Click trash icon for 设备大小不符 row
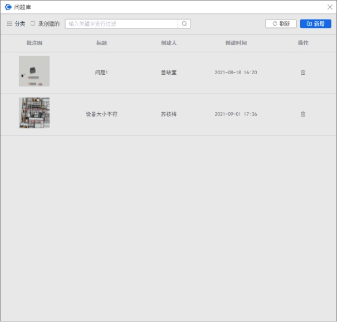Screen dimensions: 337x322 click(303, 114)
